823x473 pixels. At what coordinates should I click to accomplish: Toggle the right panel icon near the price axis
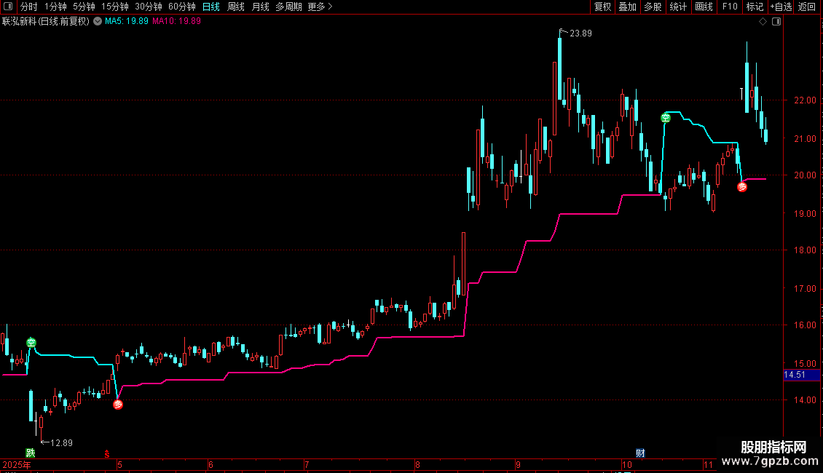point(776,22)
